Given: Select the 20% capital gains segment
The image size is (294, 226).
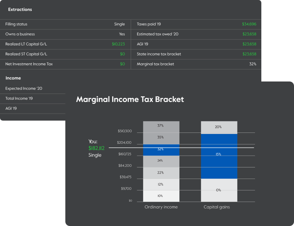Looking at the screenshot, I should 219,127.
